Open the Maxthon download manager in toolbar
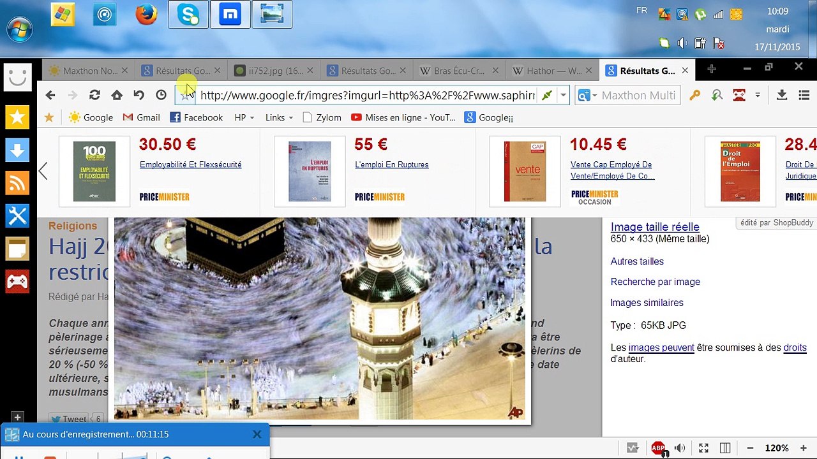817x459 pixels. coord(781,95)
